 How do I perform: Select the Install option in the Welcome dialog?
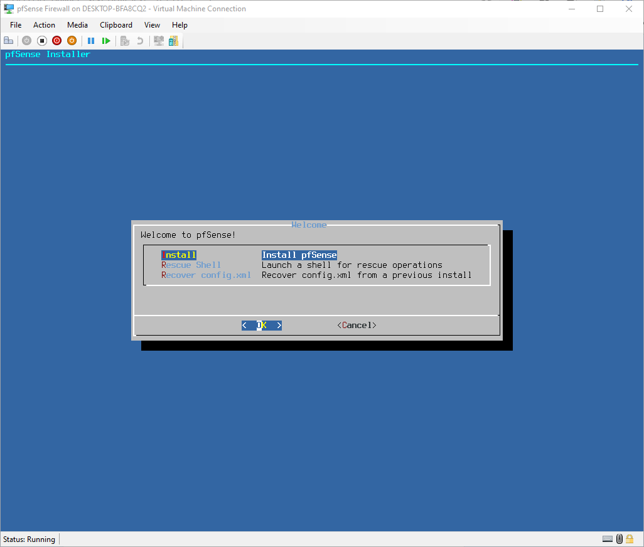point(179,255)
